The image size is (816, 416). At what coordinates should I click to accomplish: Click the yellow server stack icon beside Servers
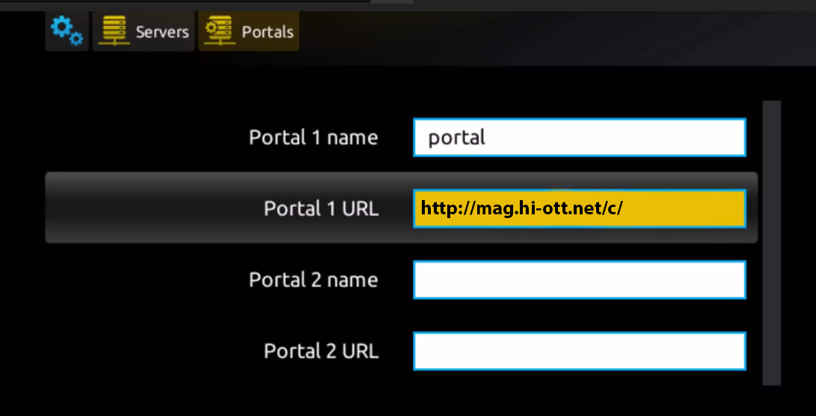114,31
